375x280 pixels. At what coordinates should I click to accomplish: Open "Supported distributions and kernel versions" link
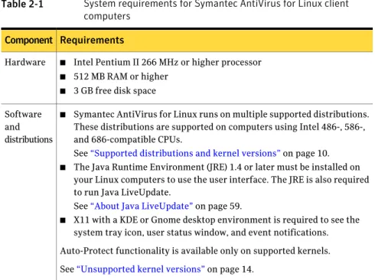coord(185,153)
